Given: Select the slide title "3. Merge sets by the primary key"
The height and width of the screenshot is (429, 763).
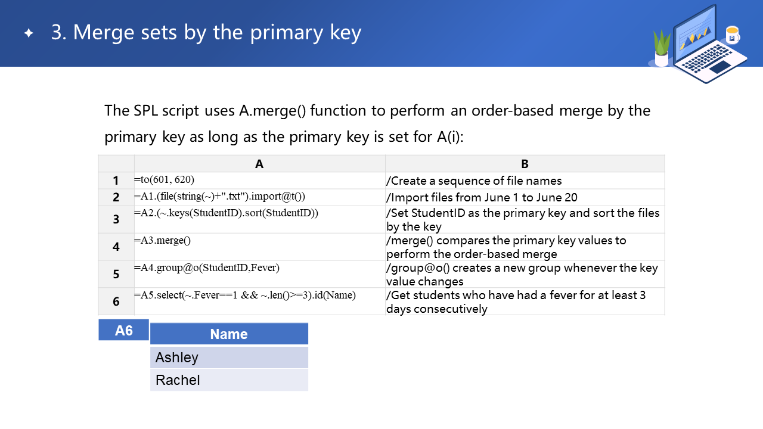Looking at the screenshot, I should coord(206,32).
